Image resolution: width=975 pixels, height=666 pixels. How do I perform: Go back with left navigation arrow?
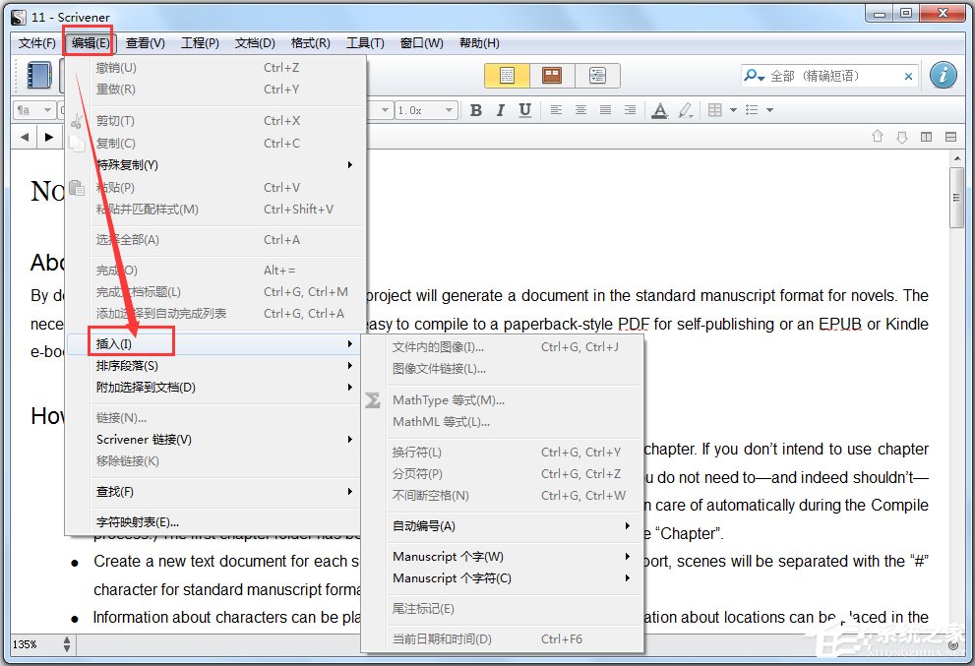[x=25, y=137]
